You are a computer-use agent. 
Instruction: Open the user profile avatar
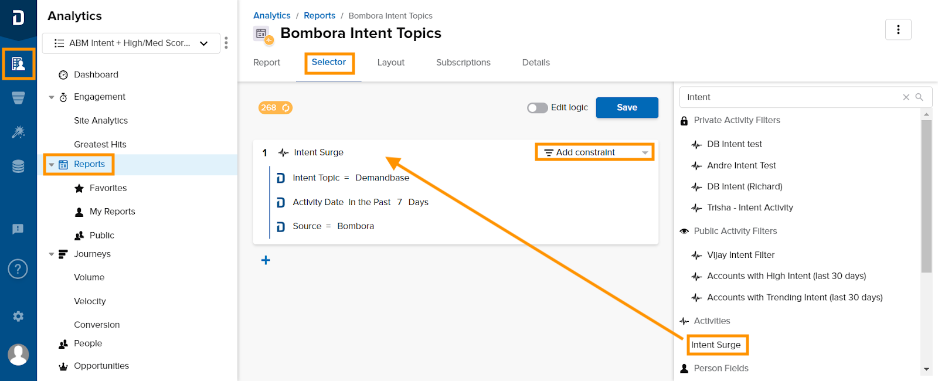[x=18, y=355]
